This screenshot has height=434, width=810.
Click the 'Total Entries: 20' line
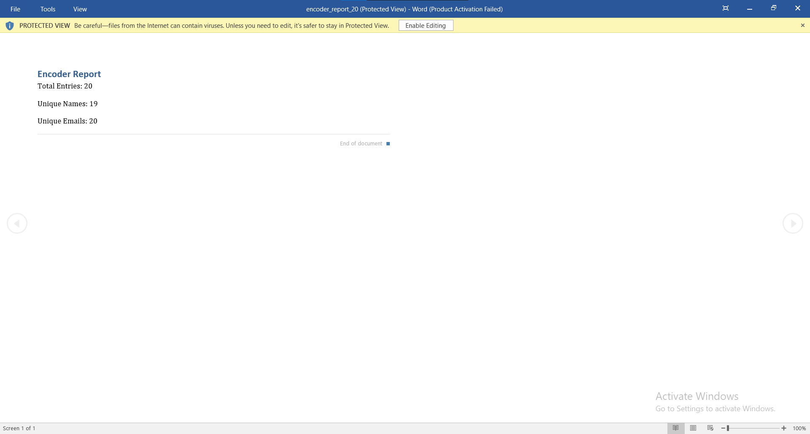tap(65, 86)
